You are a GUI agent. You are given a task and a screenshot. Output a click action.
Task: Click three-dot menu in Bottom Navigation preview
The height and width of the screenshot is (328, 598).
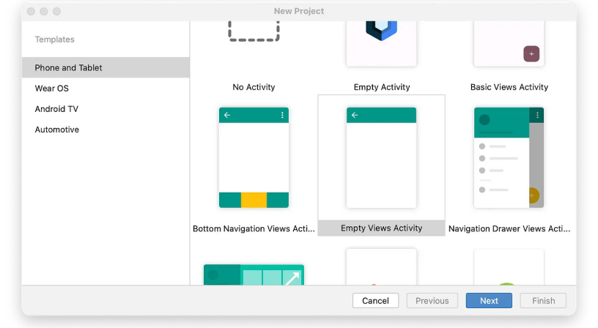click(x=282, y=115)
